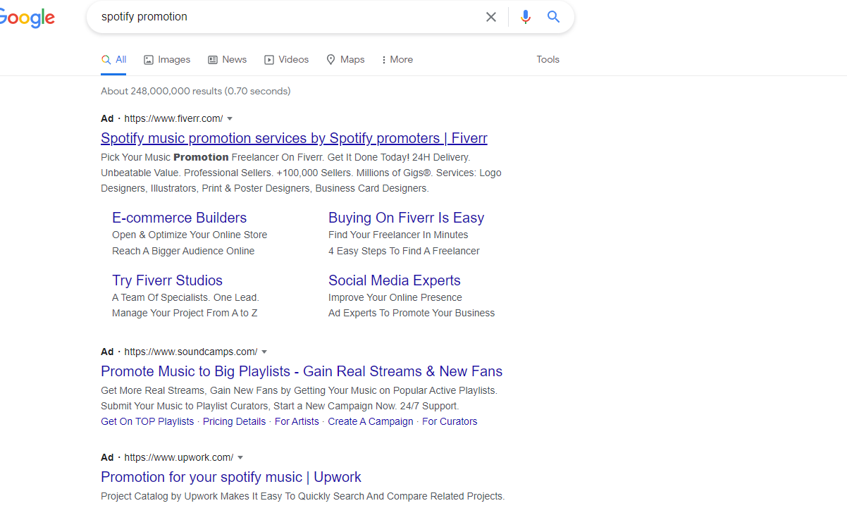Open the Tools button

[x=548, y=60]
